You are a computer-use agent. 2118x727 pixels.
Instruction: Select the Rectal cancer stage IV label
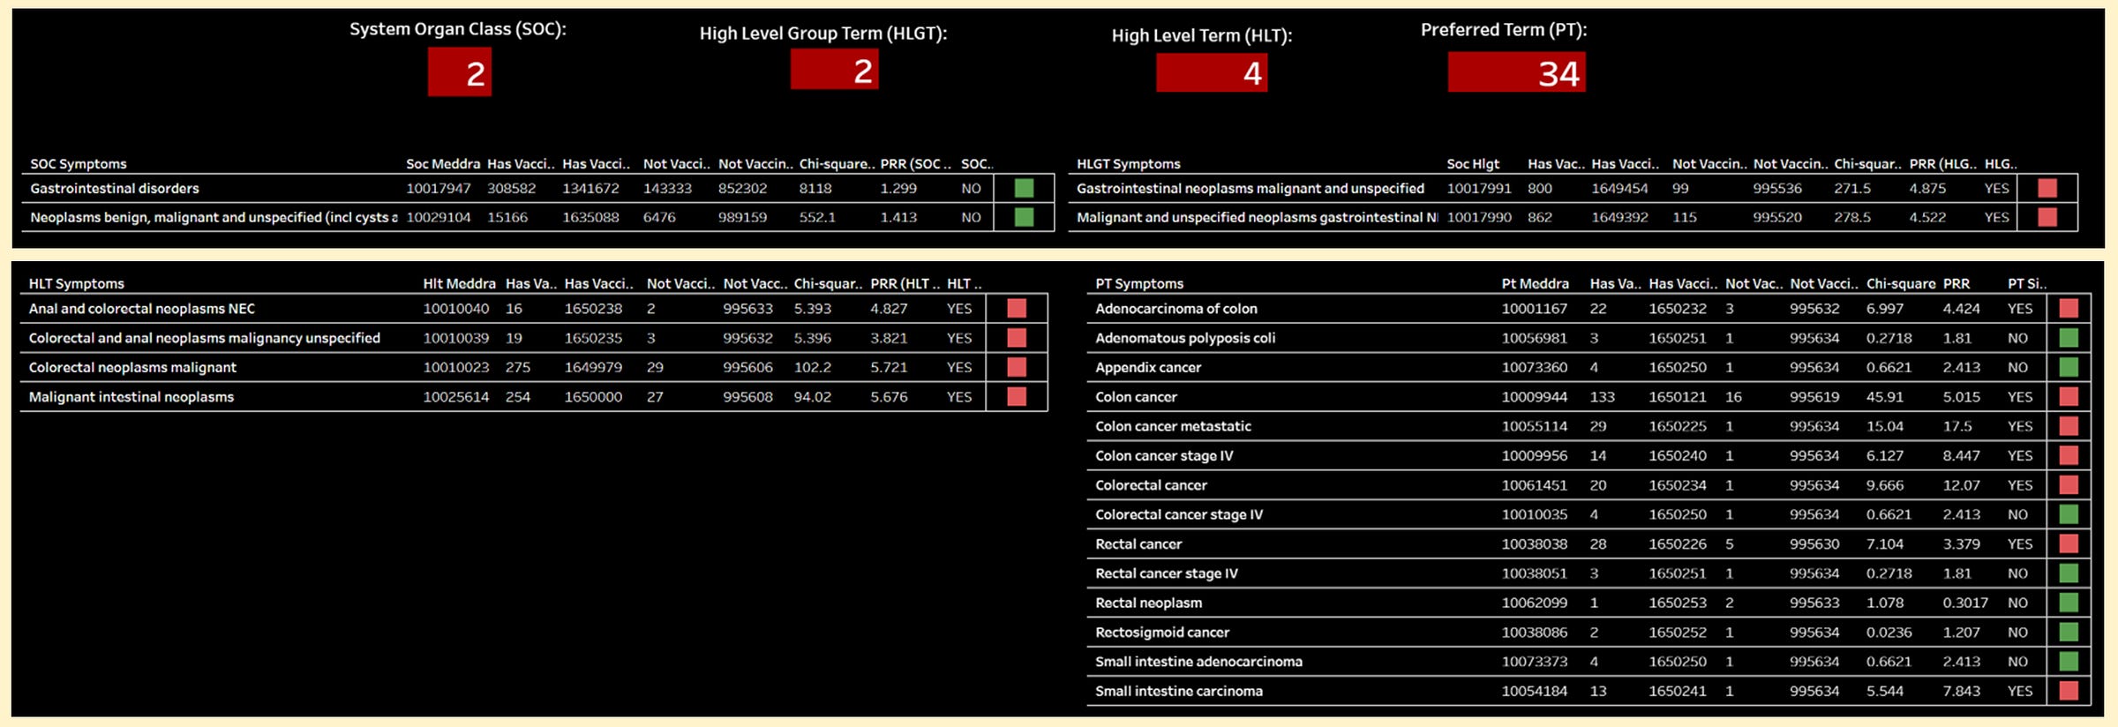pos(1167,573)
